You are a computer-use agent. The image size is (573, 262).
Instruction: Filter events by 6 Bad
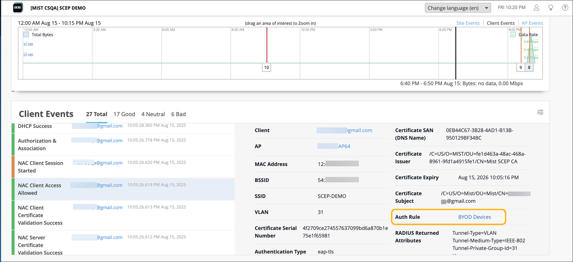click(x=178, y=114)
